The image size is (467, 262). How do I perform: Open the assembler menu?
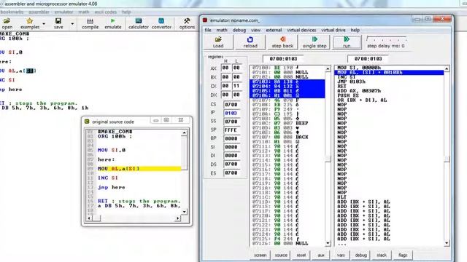click(x=39, y=12)
